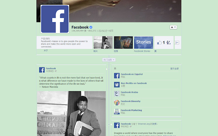Click the about box mission description
218x136 pixels.
click(x=64, y=44)
